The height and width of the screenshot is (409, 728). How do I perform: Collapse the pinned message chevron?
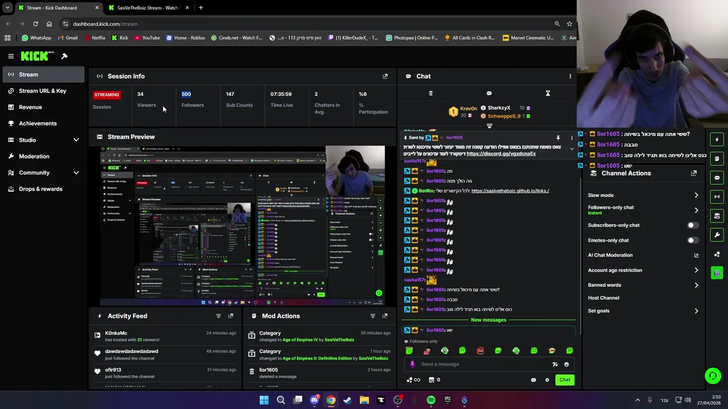pyautogui.click(x=572, y=149)
